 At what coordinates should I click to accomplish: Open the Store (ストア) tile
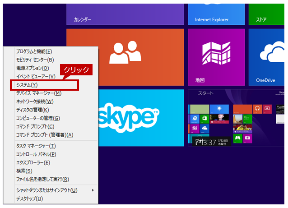tap(266, 14)
